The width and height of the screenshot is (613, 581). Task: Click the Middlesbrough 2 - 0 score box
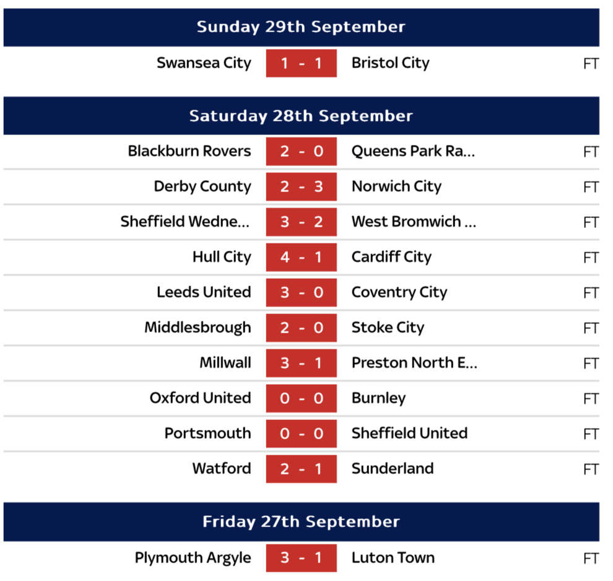pyautogui.click(x=301, y=328)
